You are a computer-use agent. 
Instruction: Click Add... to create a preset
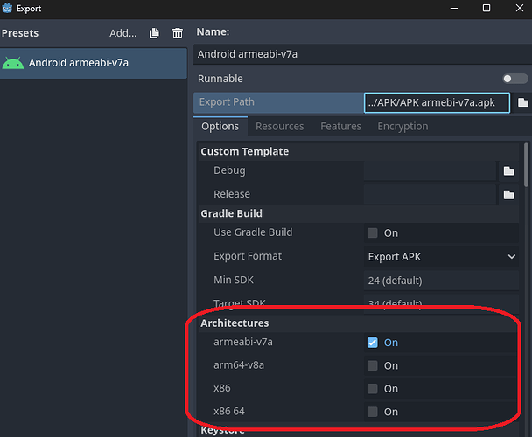[122, 33]
